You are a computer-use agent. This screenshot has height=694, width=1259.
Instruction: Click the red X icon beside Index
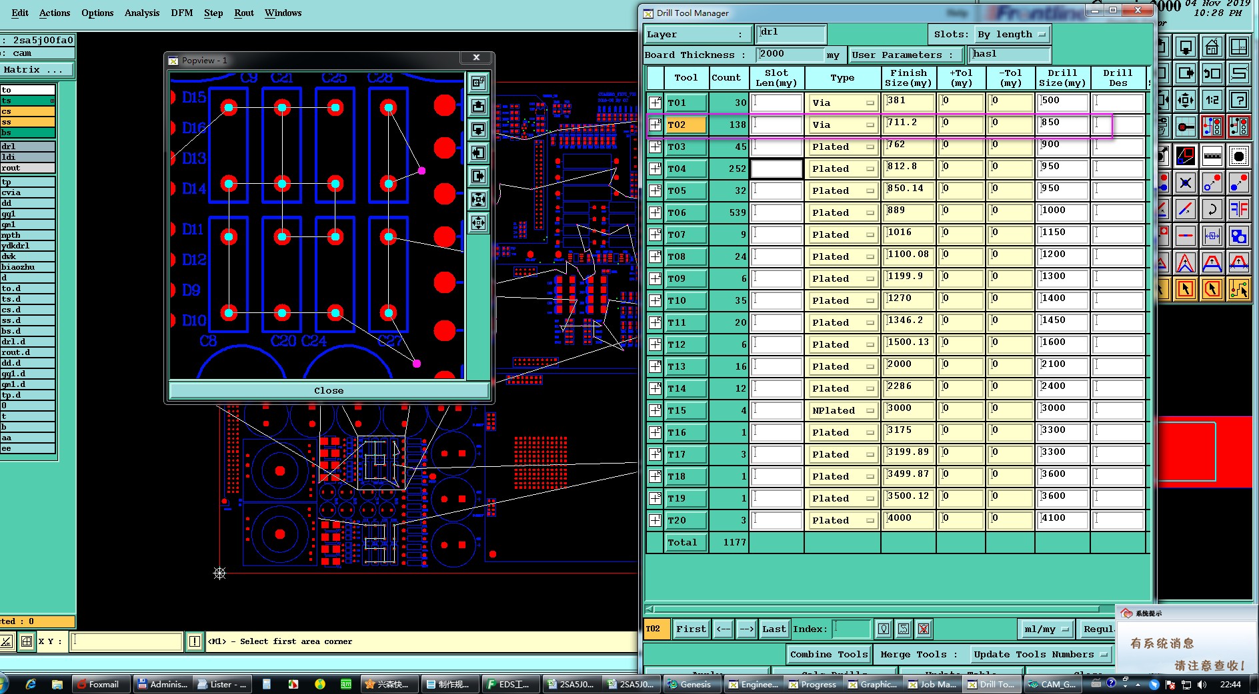(x=924, y=629)
